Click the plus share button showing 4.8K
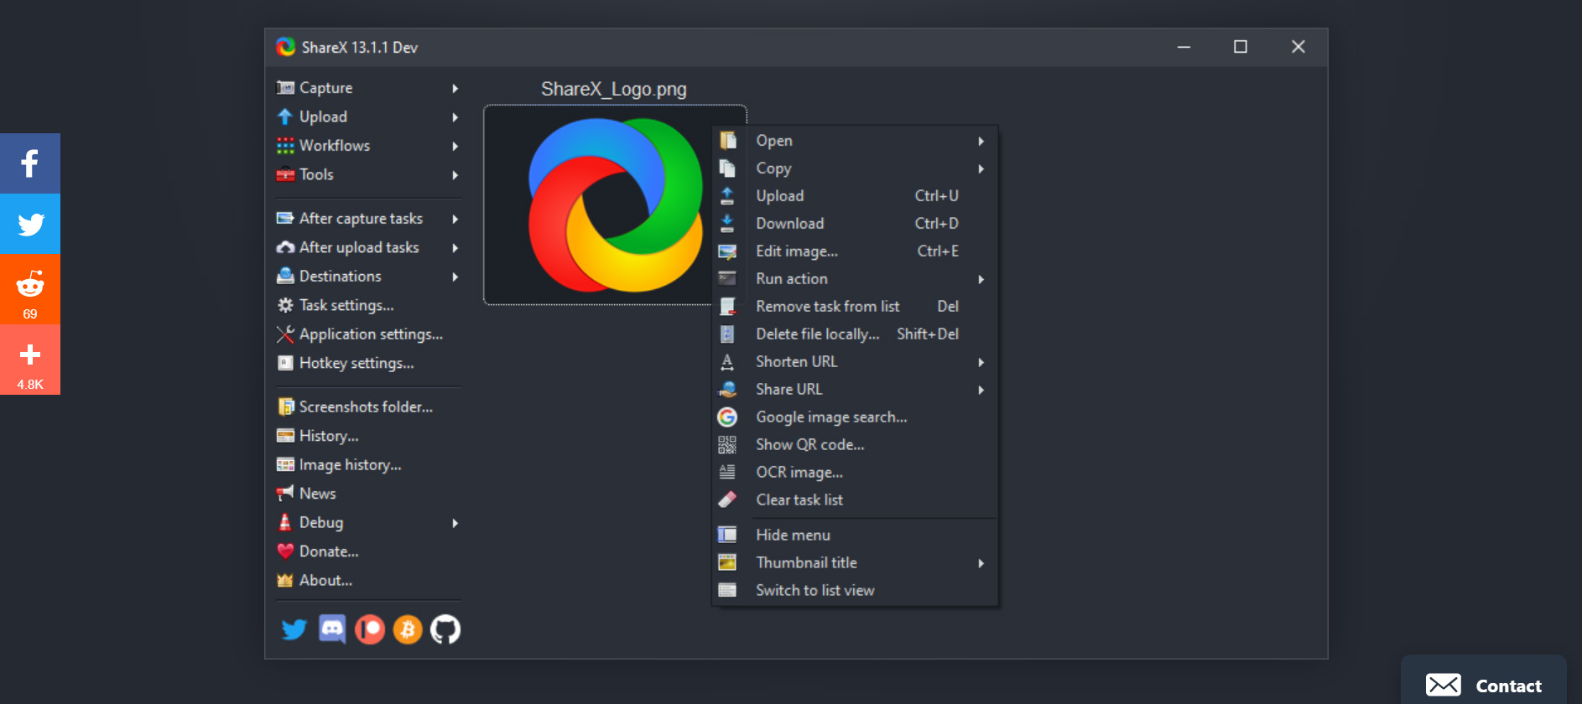Screen dimensions: 1582x704 click(30, 360)
